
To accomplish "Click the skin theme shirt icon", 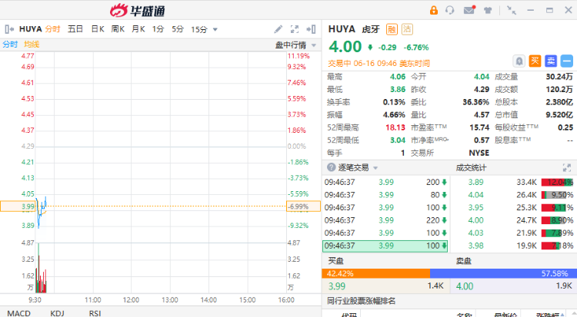I will coord(487,10).
